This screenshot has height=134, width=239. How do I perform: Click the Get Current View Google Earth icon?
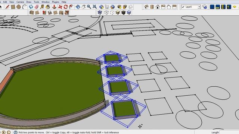pos(101,7)
